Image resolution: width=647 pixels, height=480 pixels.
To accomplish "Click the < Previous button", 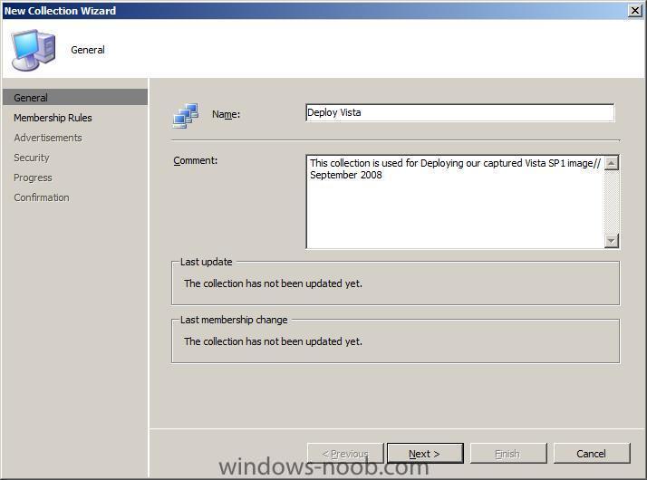I will tap(345, 454).
